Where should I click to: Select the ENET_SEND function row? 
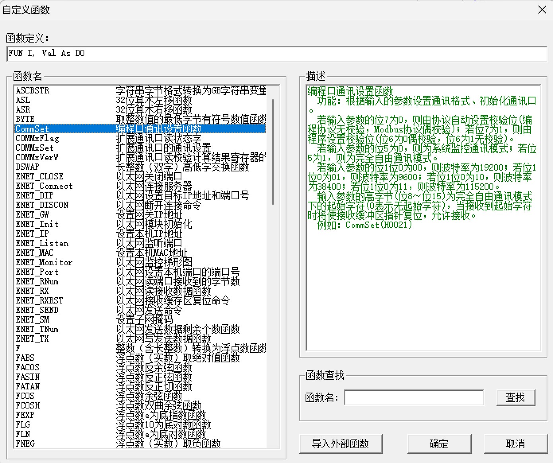(x=140, y=310)
